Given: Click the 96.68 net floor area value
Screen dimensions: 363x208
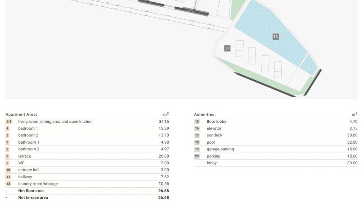Looking at the screenshot, I should pos(163,191).
